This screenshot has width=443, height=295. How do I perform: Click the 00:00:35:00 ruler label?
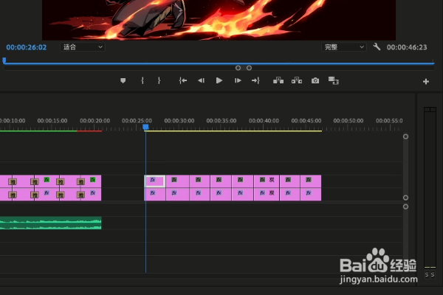click(x=221, y=121)
